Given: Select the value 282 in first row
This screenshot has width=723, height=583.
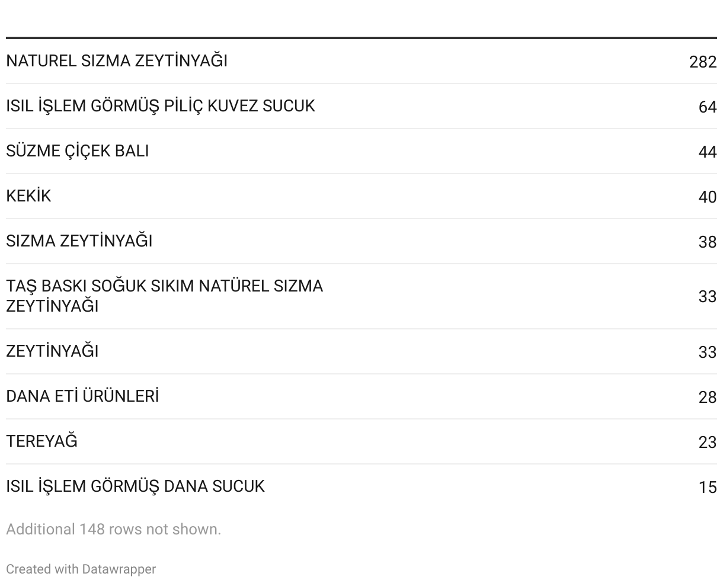Looking at the screenshot, I should [x=702, y=62].
